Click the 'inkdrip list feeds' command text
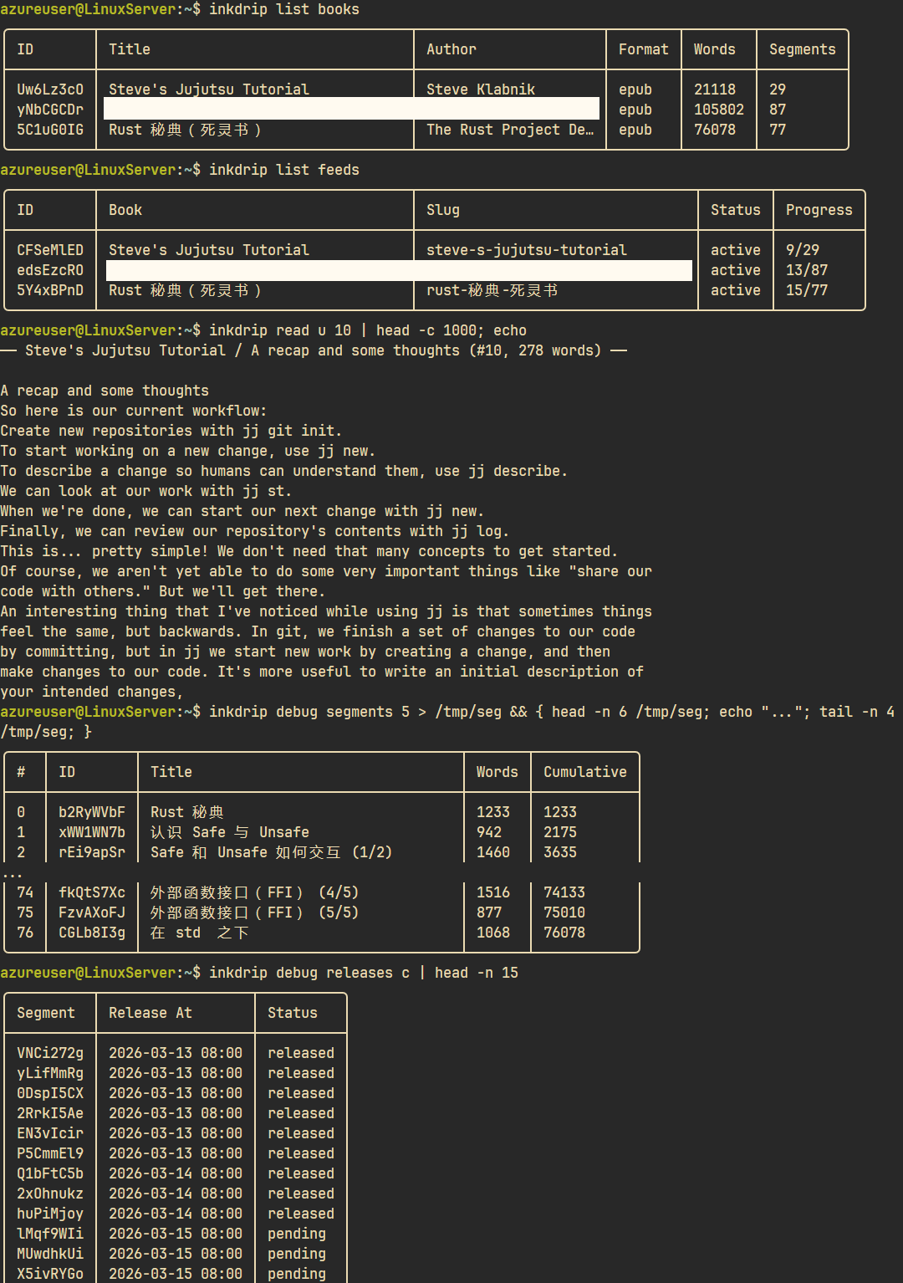Viewport: 903px width, 1283px height. click(x=283, y=170)
